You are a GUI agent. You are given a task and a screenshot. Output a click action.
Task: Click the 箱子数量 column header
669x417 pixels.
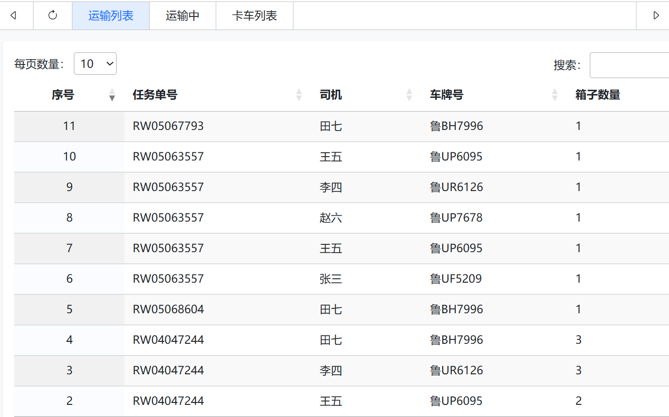(x=598, y=95)
